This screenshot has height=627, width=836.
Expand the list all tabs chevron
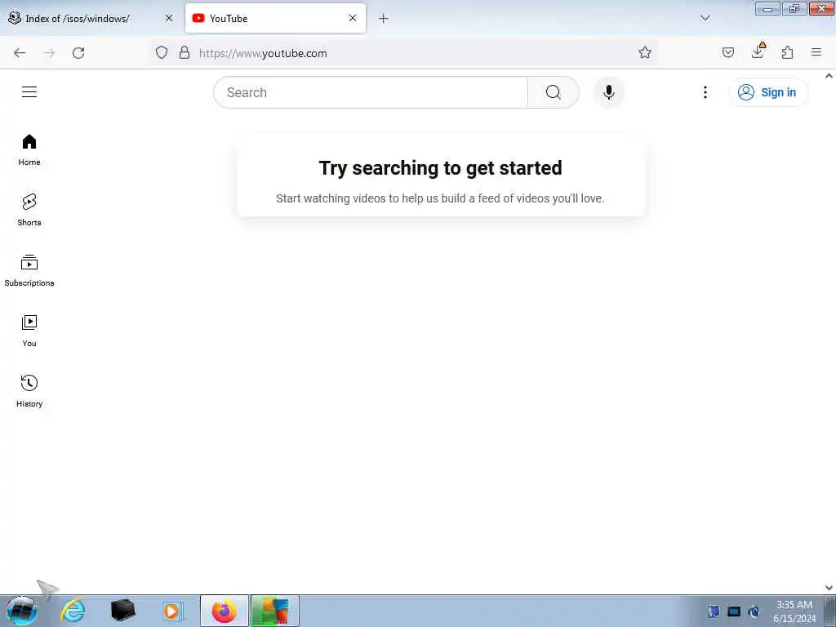tap(705, 18)
